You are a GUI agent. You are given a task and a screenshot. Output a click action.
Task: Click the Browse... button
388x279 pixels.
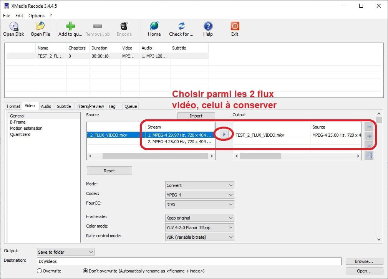coord(364,261)
